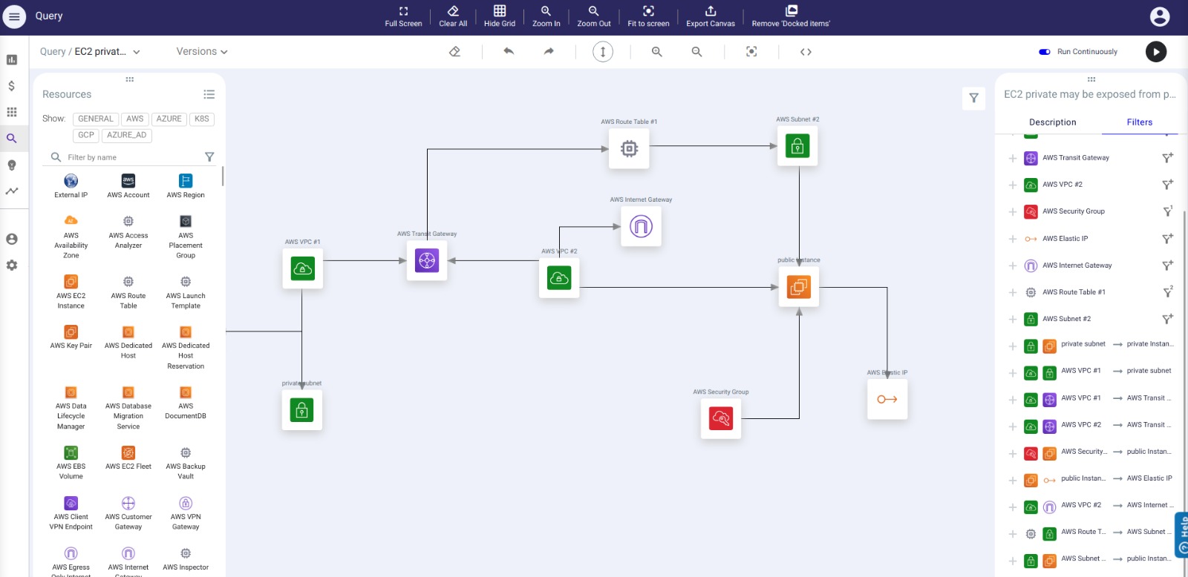Click the Filter by name input field
The width and height of the screenshot is (1188, 577).
(x=134, y=157)
